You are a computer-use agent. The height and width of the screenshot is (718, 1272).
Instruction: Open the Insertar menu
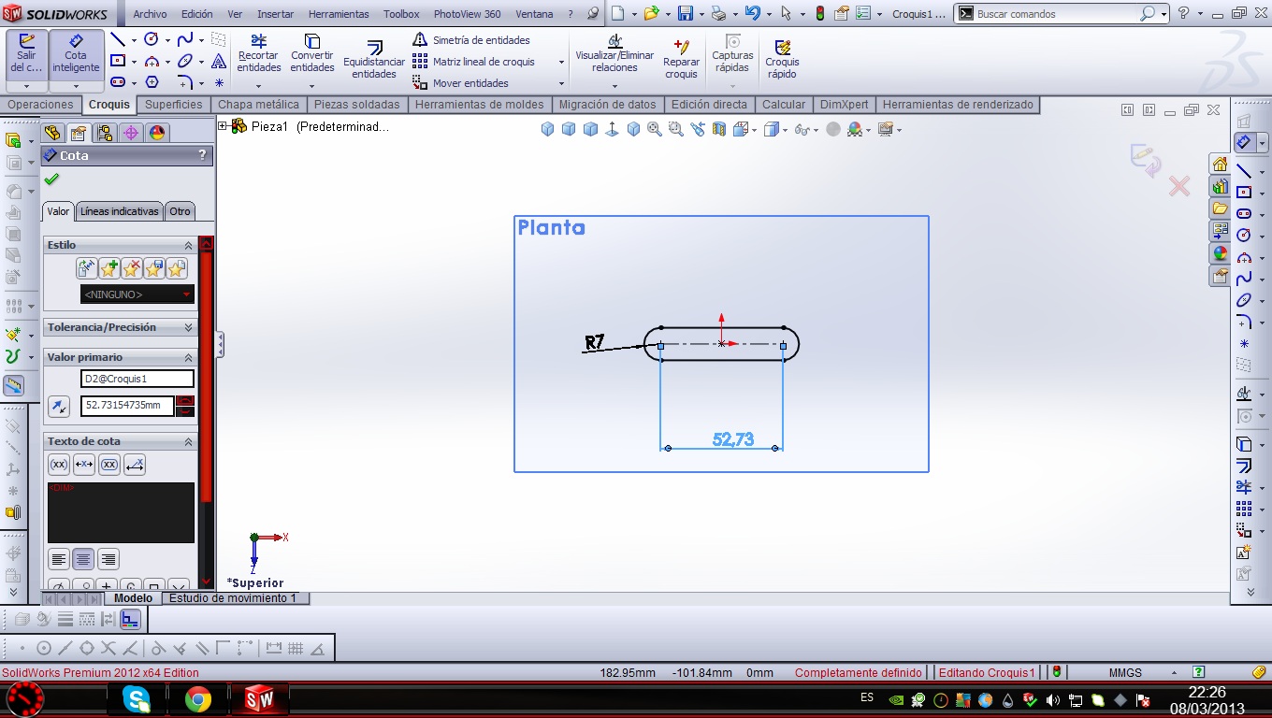[275, 14]
